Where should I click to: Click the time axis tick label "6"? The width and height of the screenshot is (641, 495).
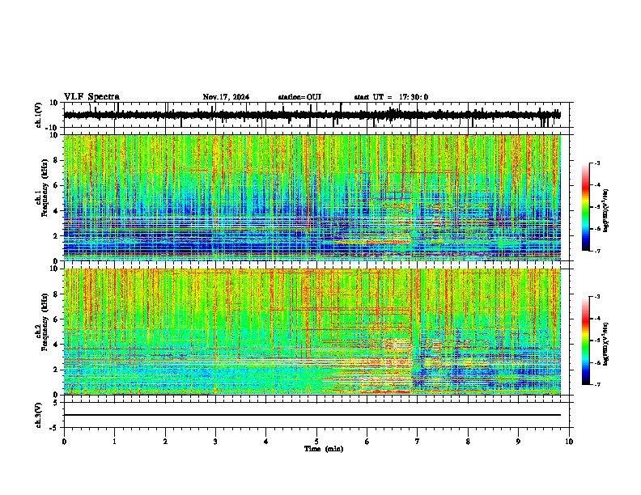click(367, 442)
